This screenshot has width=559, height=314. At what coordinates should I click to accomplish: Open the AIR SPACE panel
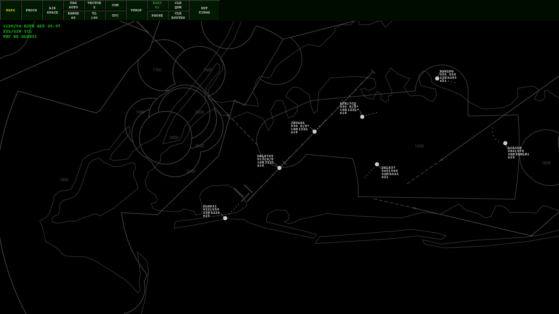click(52, 10)
